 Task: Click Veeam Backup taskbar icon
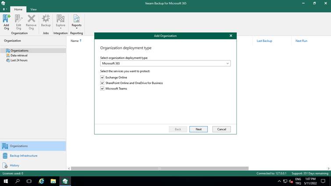tap(65, 181)
